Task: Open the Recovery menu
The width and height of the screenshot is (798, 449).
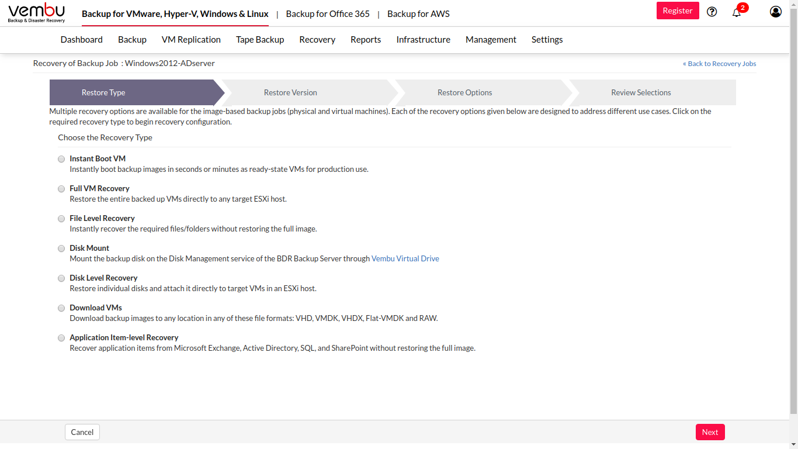Action: (x=317, y=40)
